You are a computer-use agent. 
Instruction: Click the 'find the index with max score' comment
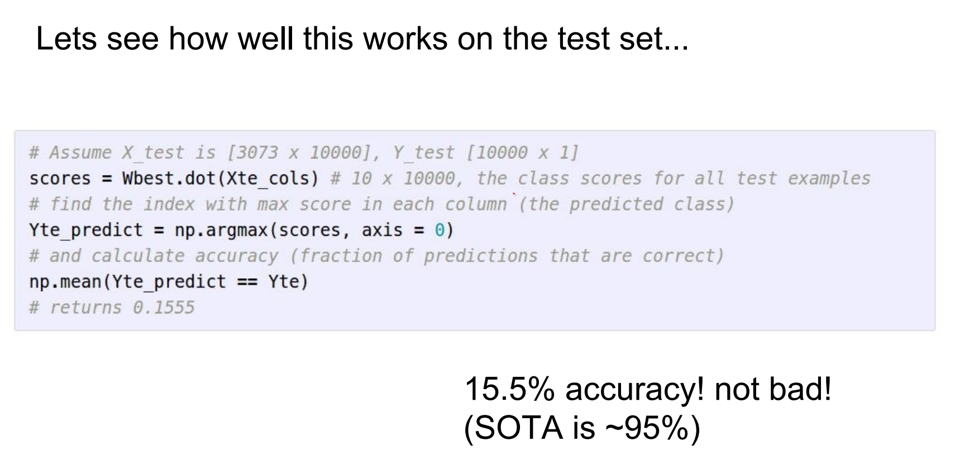[268, 204]
